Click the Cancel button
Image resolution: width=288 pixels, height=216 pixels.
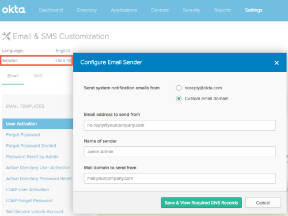point(263,203)
